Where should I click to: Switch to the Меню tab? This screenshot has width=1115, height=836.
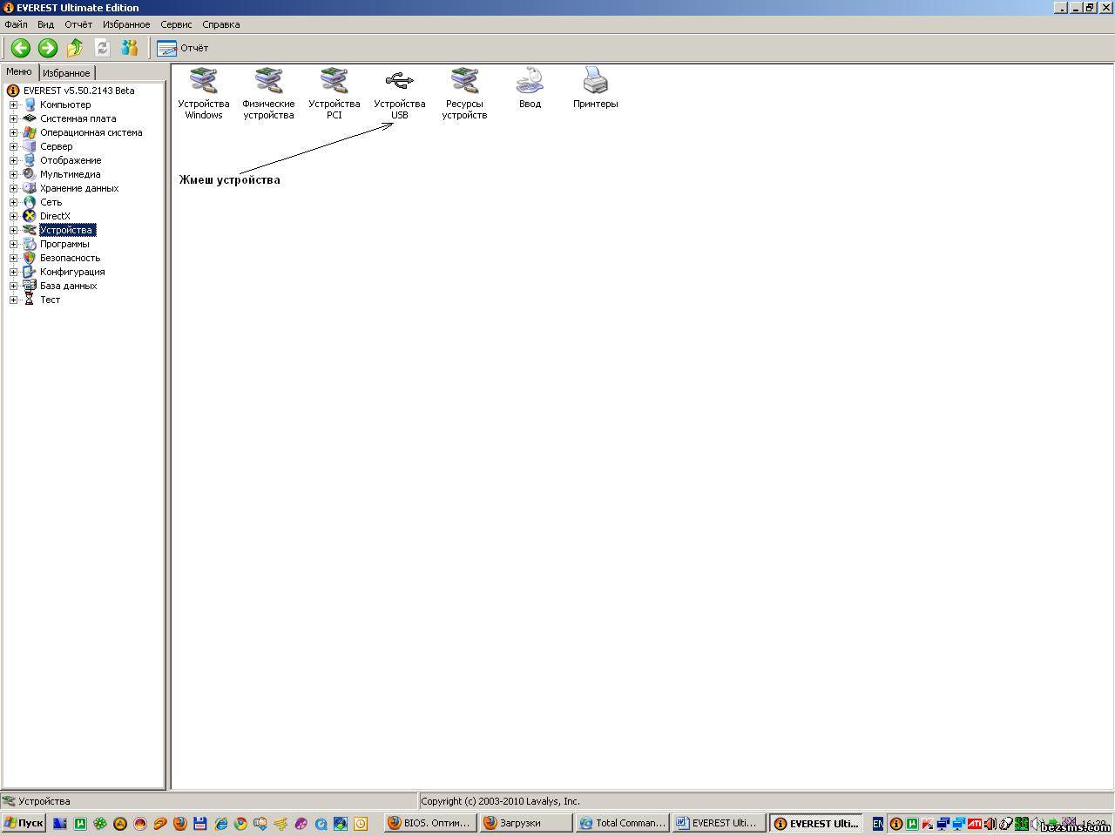pos(19,72)
